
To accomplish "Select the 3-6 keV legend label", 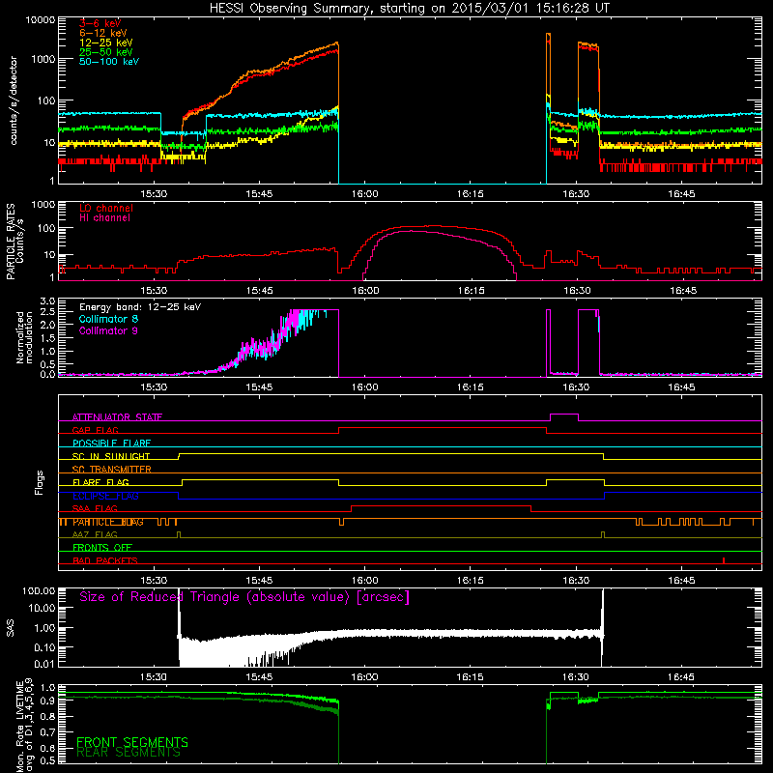I will [100, 23].
